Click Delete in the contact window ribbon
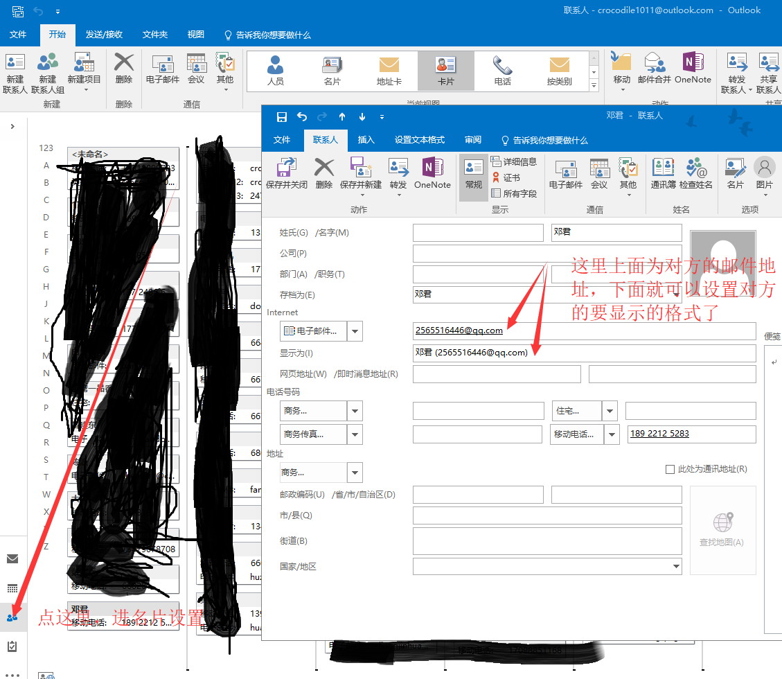This screenshot has height=679, width=782. coord(324,173)
